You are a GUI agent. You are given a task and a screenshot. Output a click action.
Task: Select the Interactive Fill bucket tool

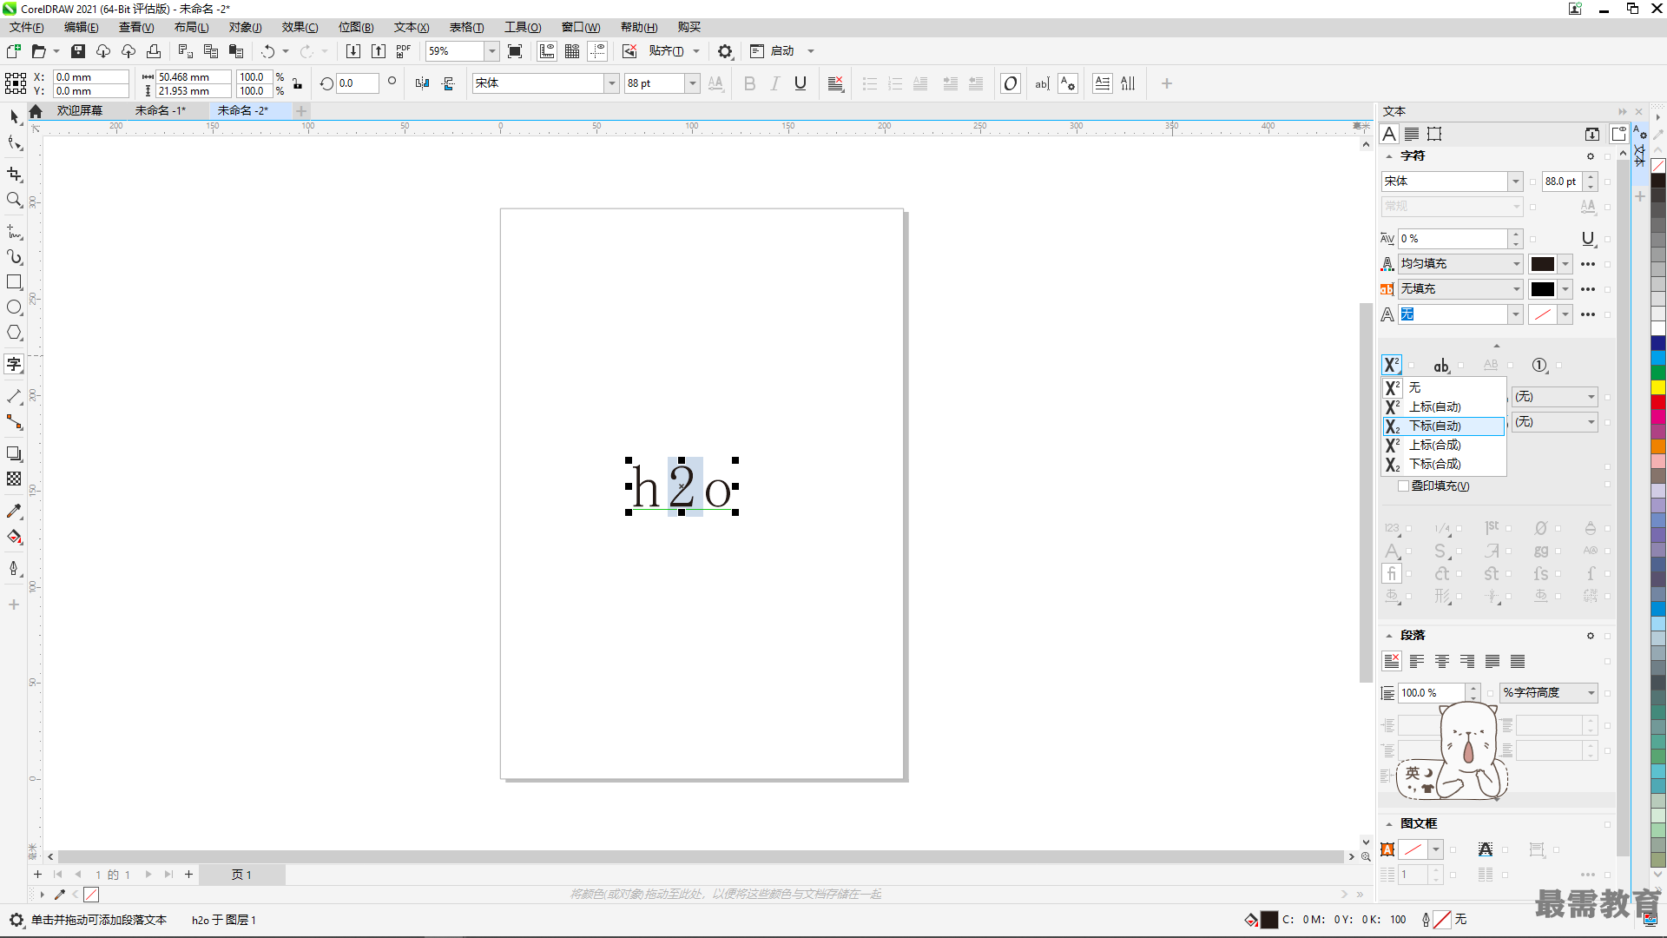[14, 537]
